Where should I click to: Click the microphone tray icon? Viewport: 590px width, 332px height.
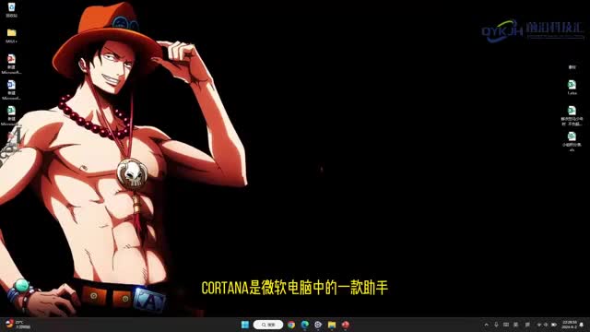point(496,325)
